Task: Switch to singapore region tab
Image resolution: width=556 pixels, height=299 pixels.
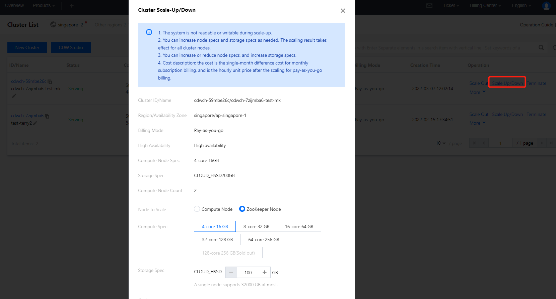Action: click(68, 25)
